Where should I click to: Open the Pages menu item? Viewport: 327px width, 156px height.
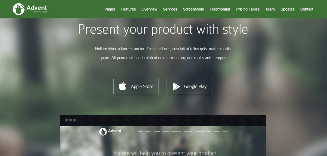pos(110,9)
